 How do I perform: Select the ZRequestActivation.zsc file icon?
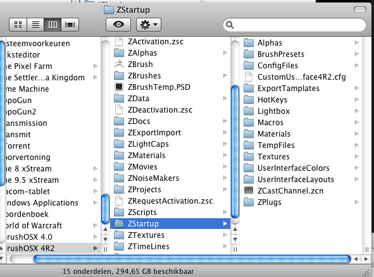(119, 200)
